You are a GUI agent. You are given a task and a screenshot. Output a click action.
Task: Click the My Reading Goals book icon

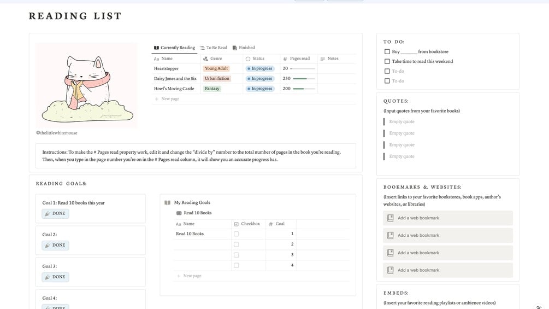pos(167,202)
